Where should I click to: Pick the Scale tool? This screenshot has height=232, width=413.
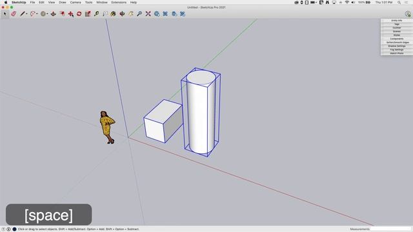coord(88,14)
